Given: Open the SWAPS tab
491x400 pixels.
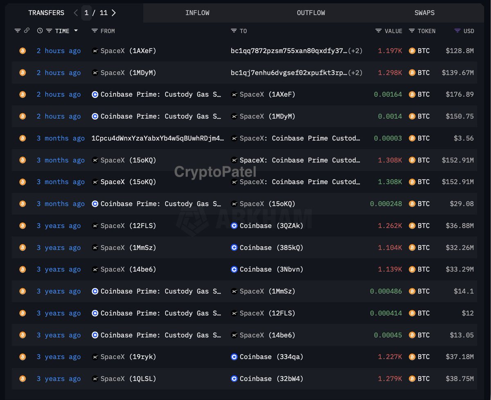Looking at the screenshot, I should coord(424,13).
